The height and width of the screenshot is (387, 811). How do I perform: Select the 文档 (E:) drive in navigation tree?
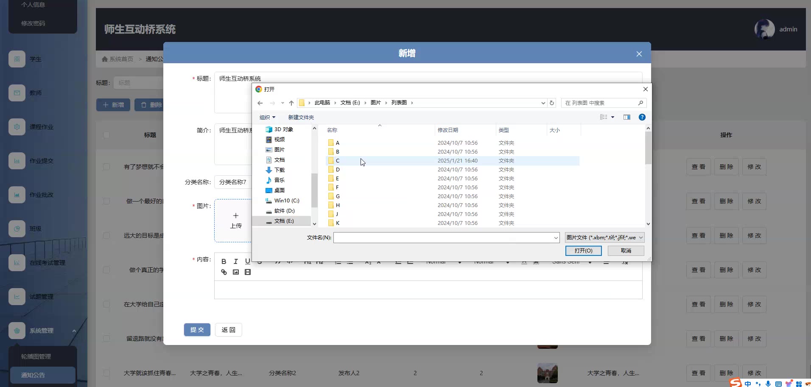[284, 221]
